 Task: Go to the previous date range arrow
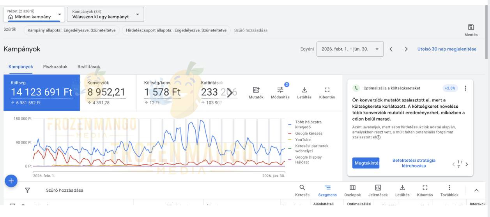pos(391,49)
